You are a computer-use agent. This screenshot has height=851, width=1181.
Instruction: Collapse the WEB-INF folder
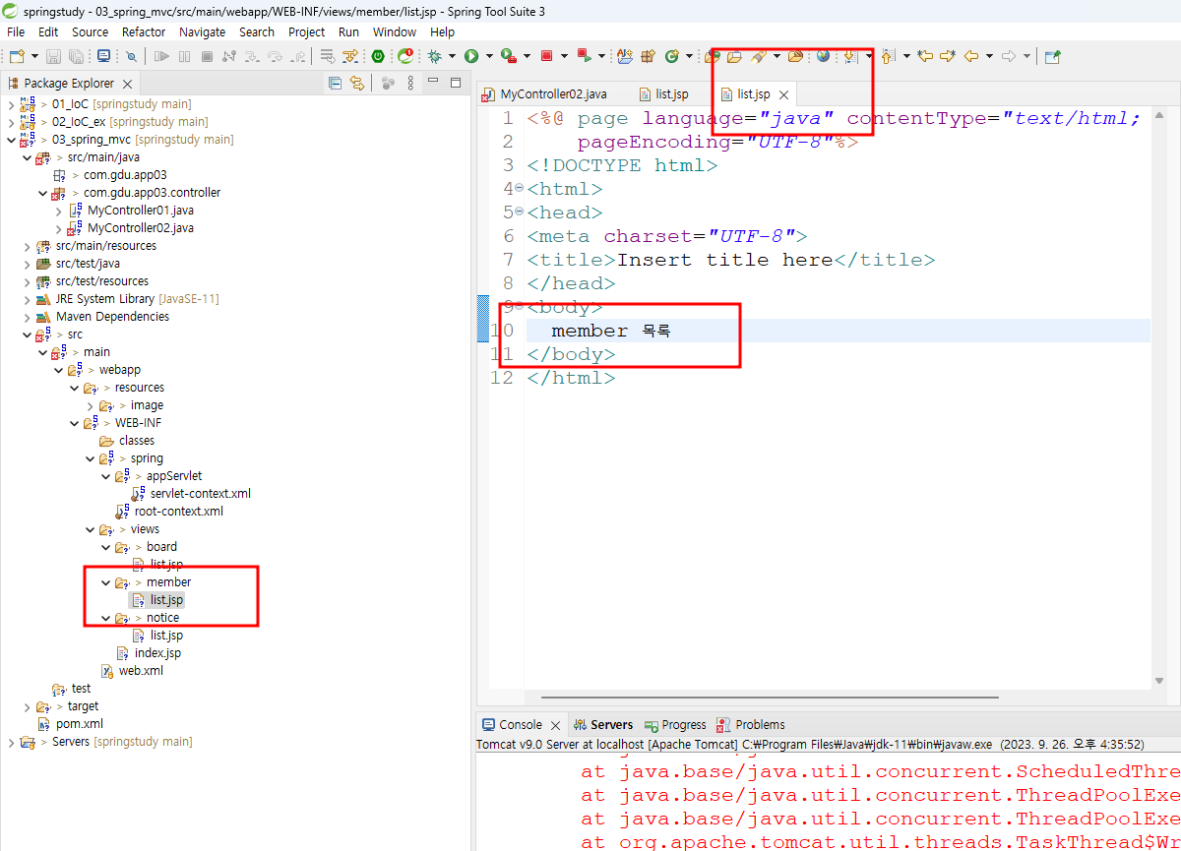74,423
